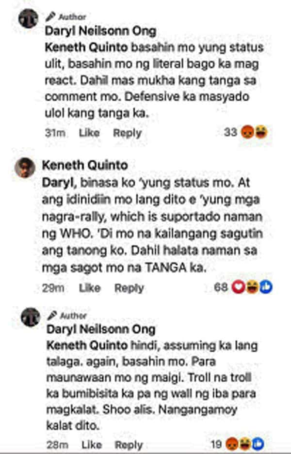Click the thumbs-up reaction on Keneth's comment
Screen dimensions: 291x454
pyautogui.click(x=265, y=287)
